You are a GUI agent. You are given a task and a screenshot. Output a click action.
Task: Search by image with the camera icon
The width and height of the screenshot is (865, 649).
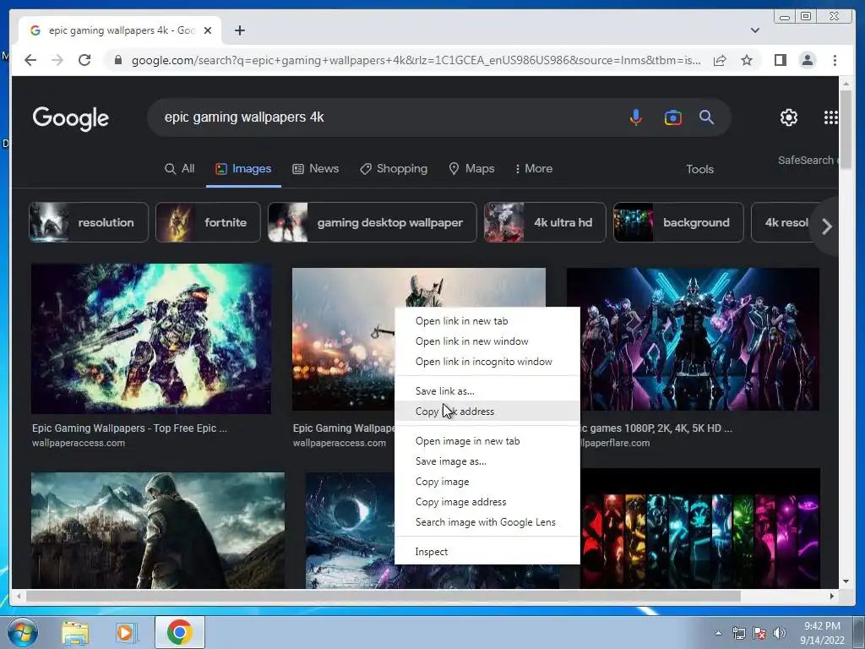pos(672,117)
